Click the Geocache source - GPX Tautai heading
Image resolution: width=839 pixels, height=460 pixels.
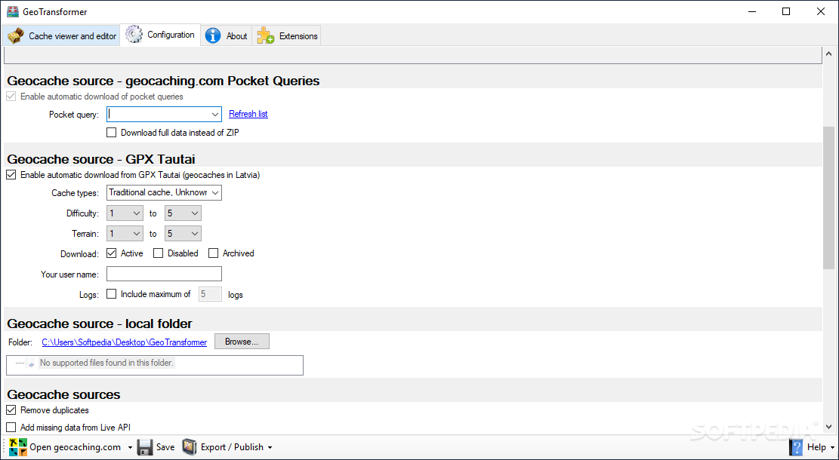tap(101, 159)
